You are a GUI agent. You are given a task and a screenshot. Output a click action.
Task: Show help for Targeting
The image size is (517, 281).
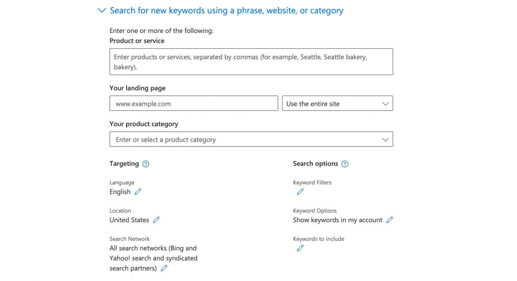tap(146, 164)
